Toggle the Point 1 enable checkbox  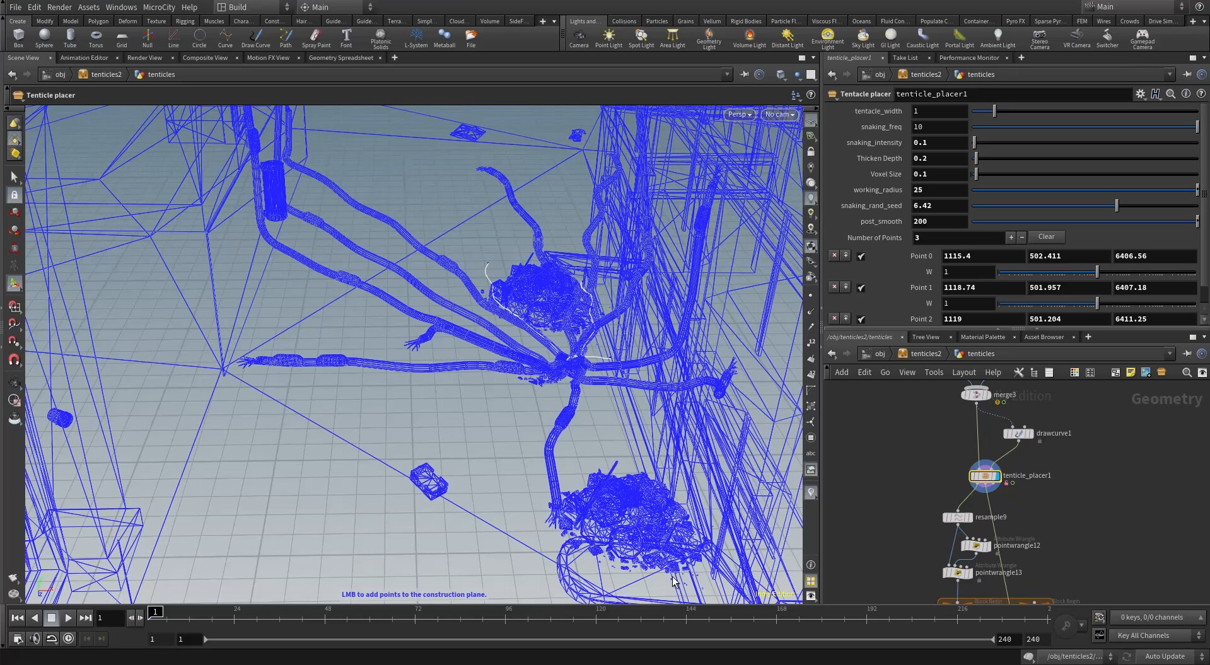click(861, 288)
